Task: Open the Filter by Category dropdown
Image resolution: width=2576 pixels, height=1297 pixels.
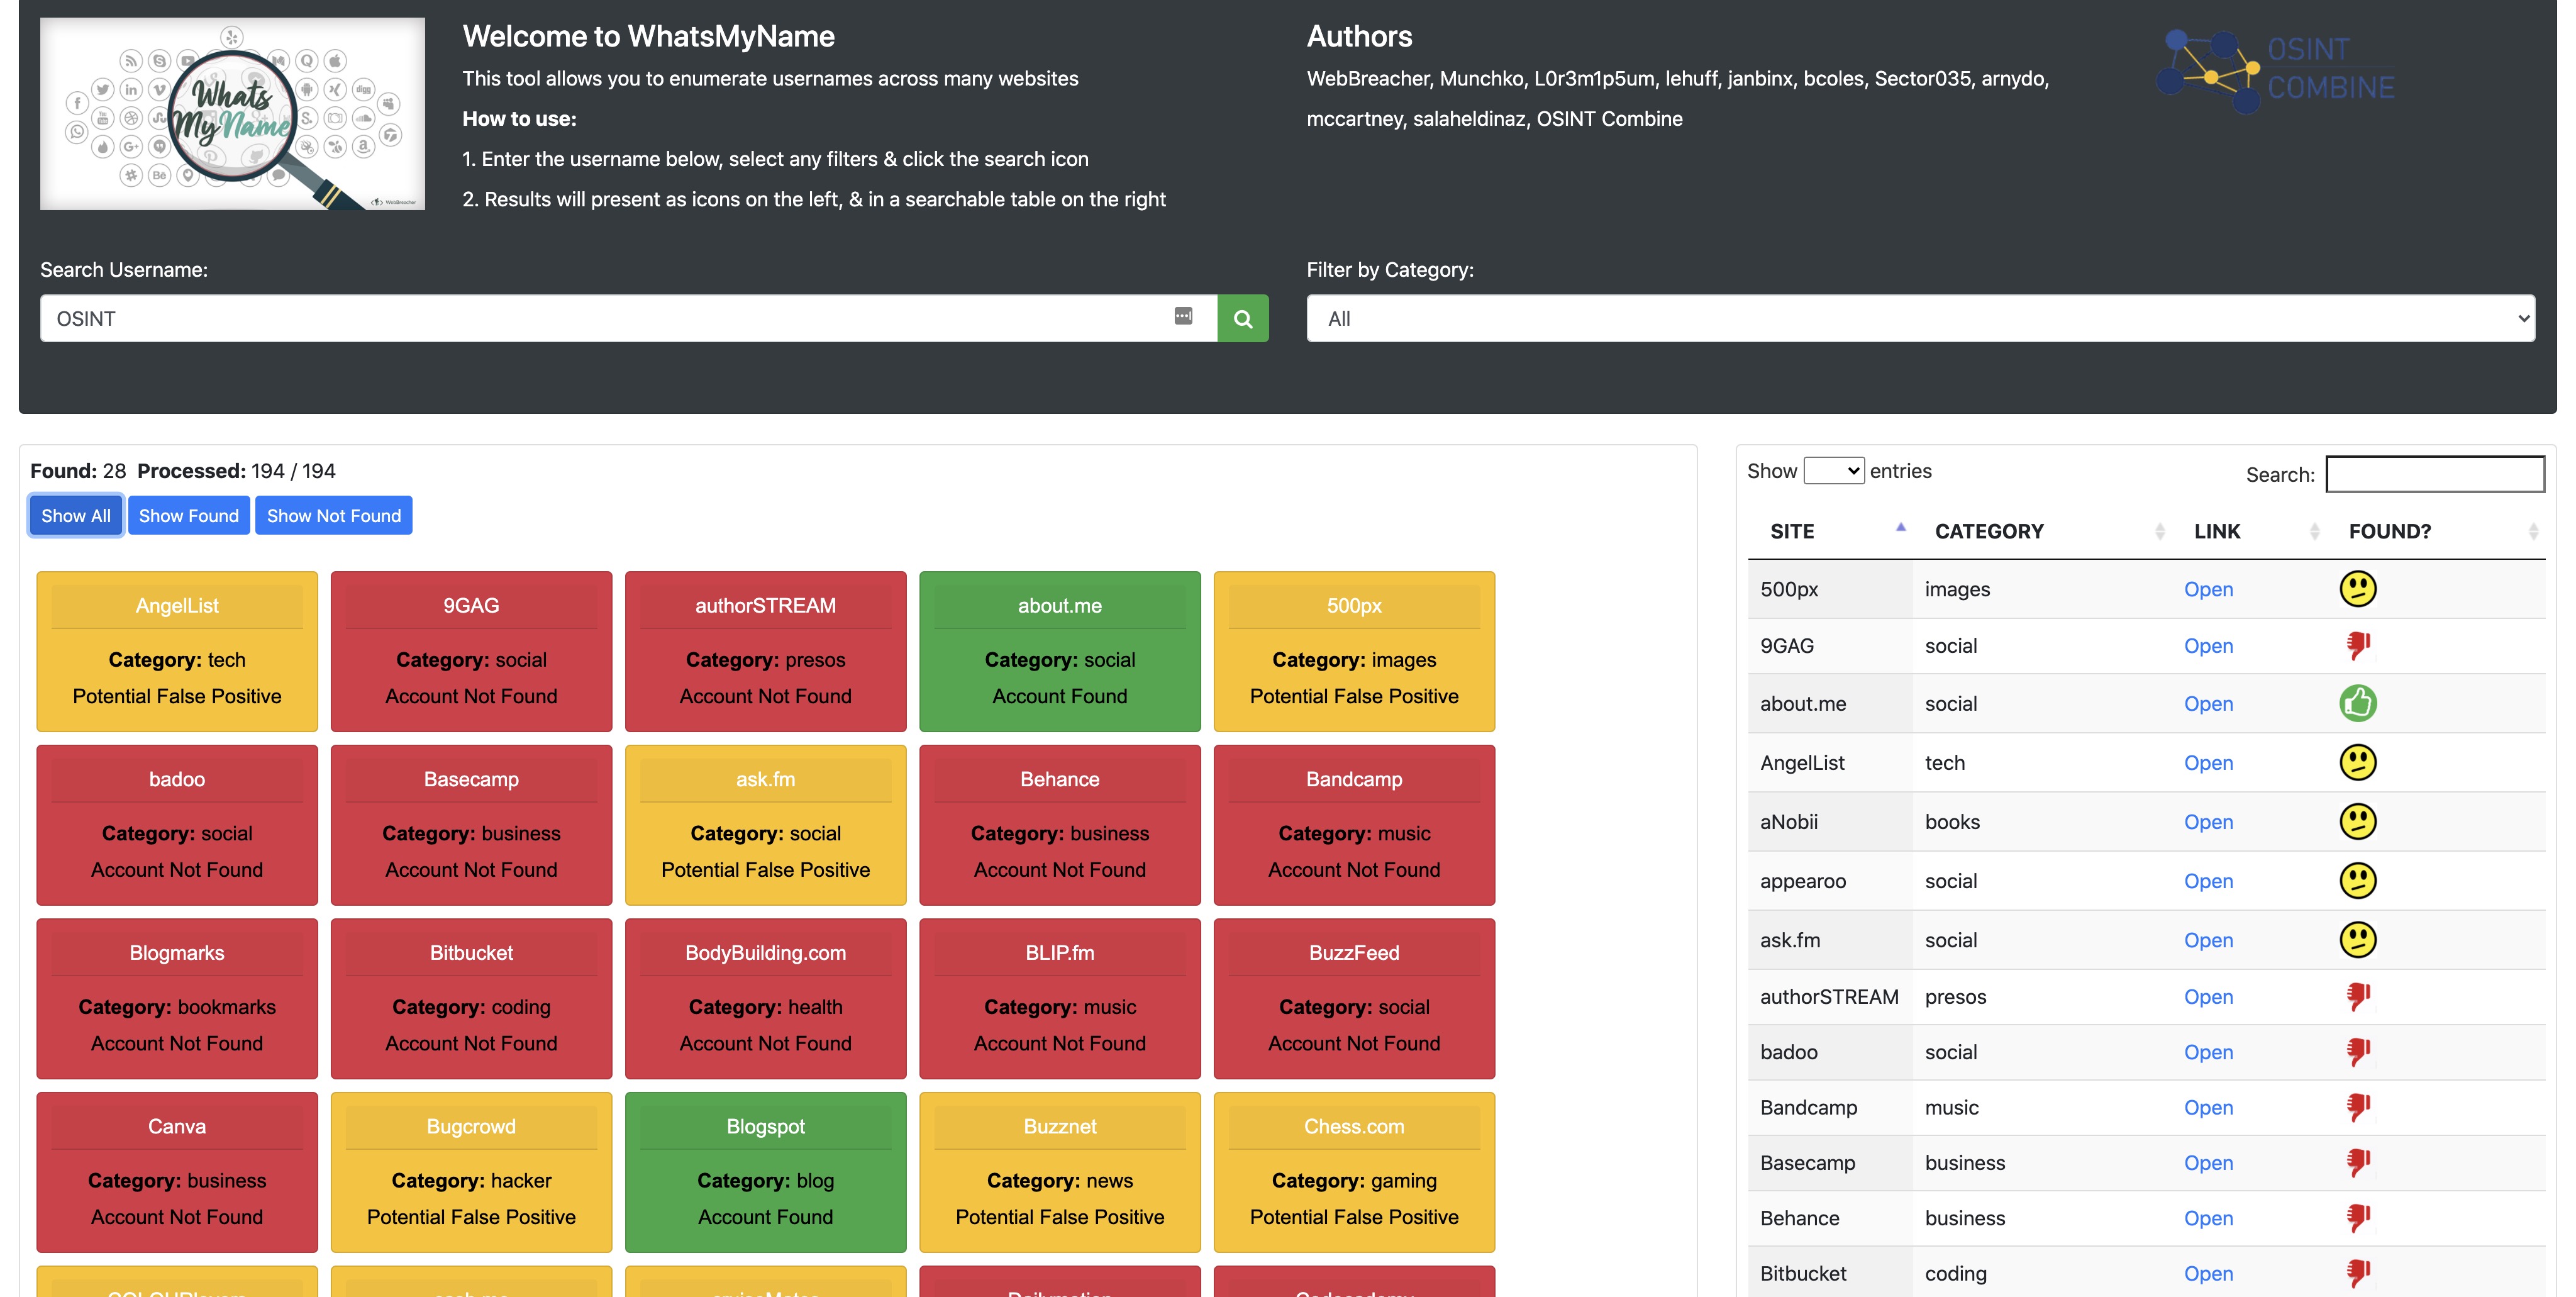Action: point(1920,318)
